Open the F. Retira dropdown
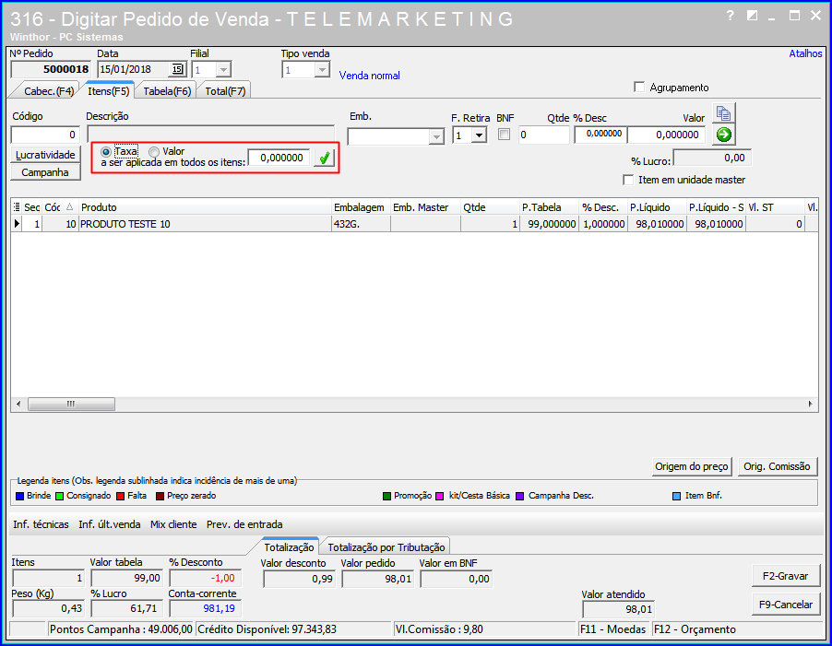Image resolution: width=832 pixels, height=646 pixels. pos(479,135)
